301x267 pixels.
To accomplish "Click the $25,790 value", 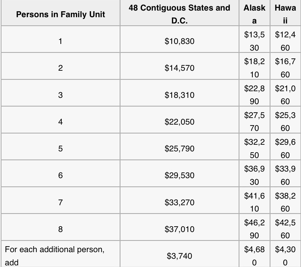I will 180,149.
